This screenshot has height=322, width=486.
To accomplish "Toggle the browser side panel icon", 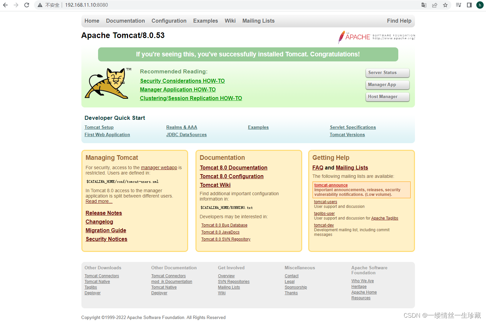I will [469, 5].
